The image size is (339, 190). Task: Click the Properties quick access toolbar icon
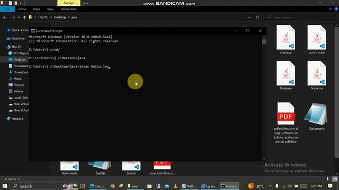tap(10, 3)
